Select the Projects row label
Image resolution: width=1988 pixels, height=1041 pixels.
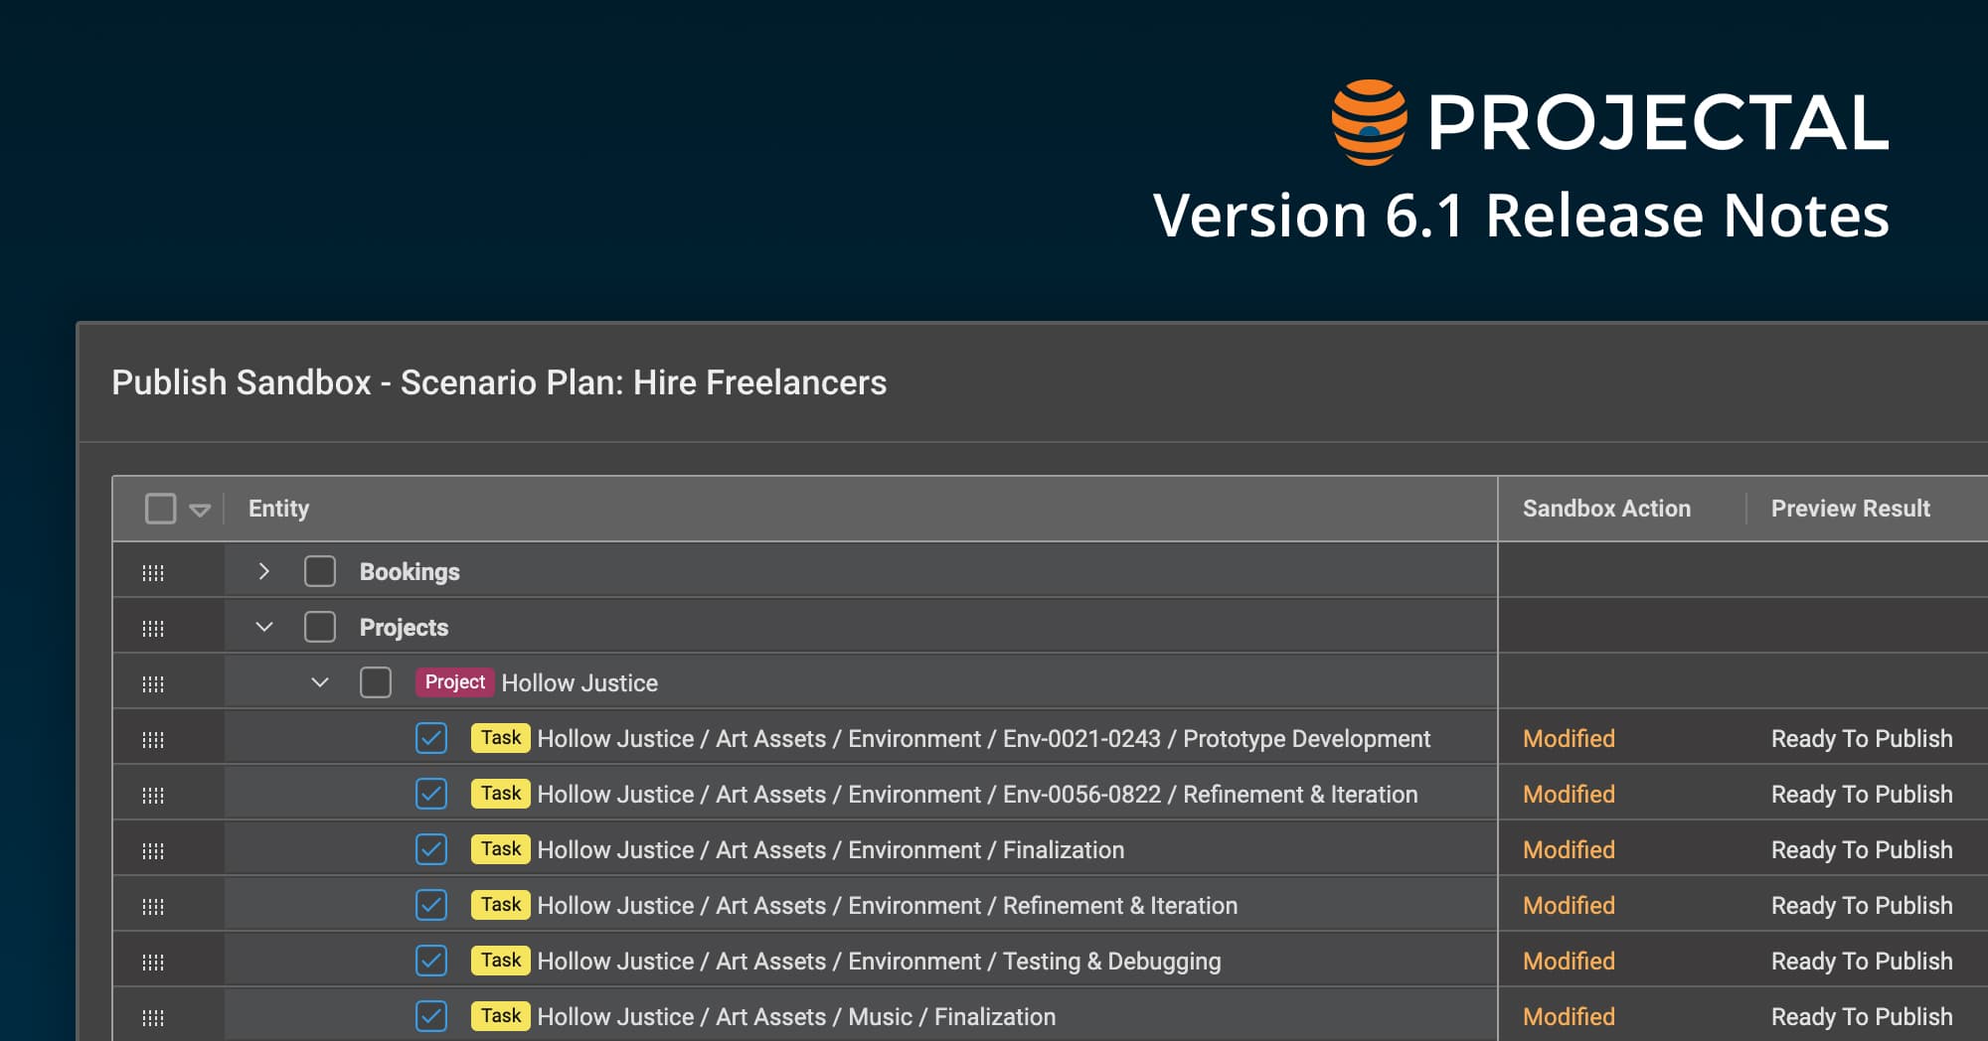[x=404, y=628]
